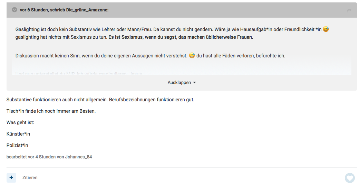This screenshot has width=359, height=184.
Task: Click the small caret beside "Ausklappen"
Action: 194,83
